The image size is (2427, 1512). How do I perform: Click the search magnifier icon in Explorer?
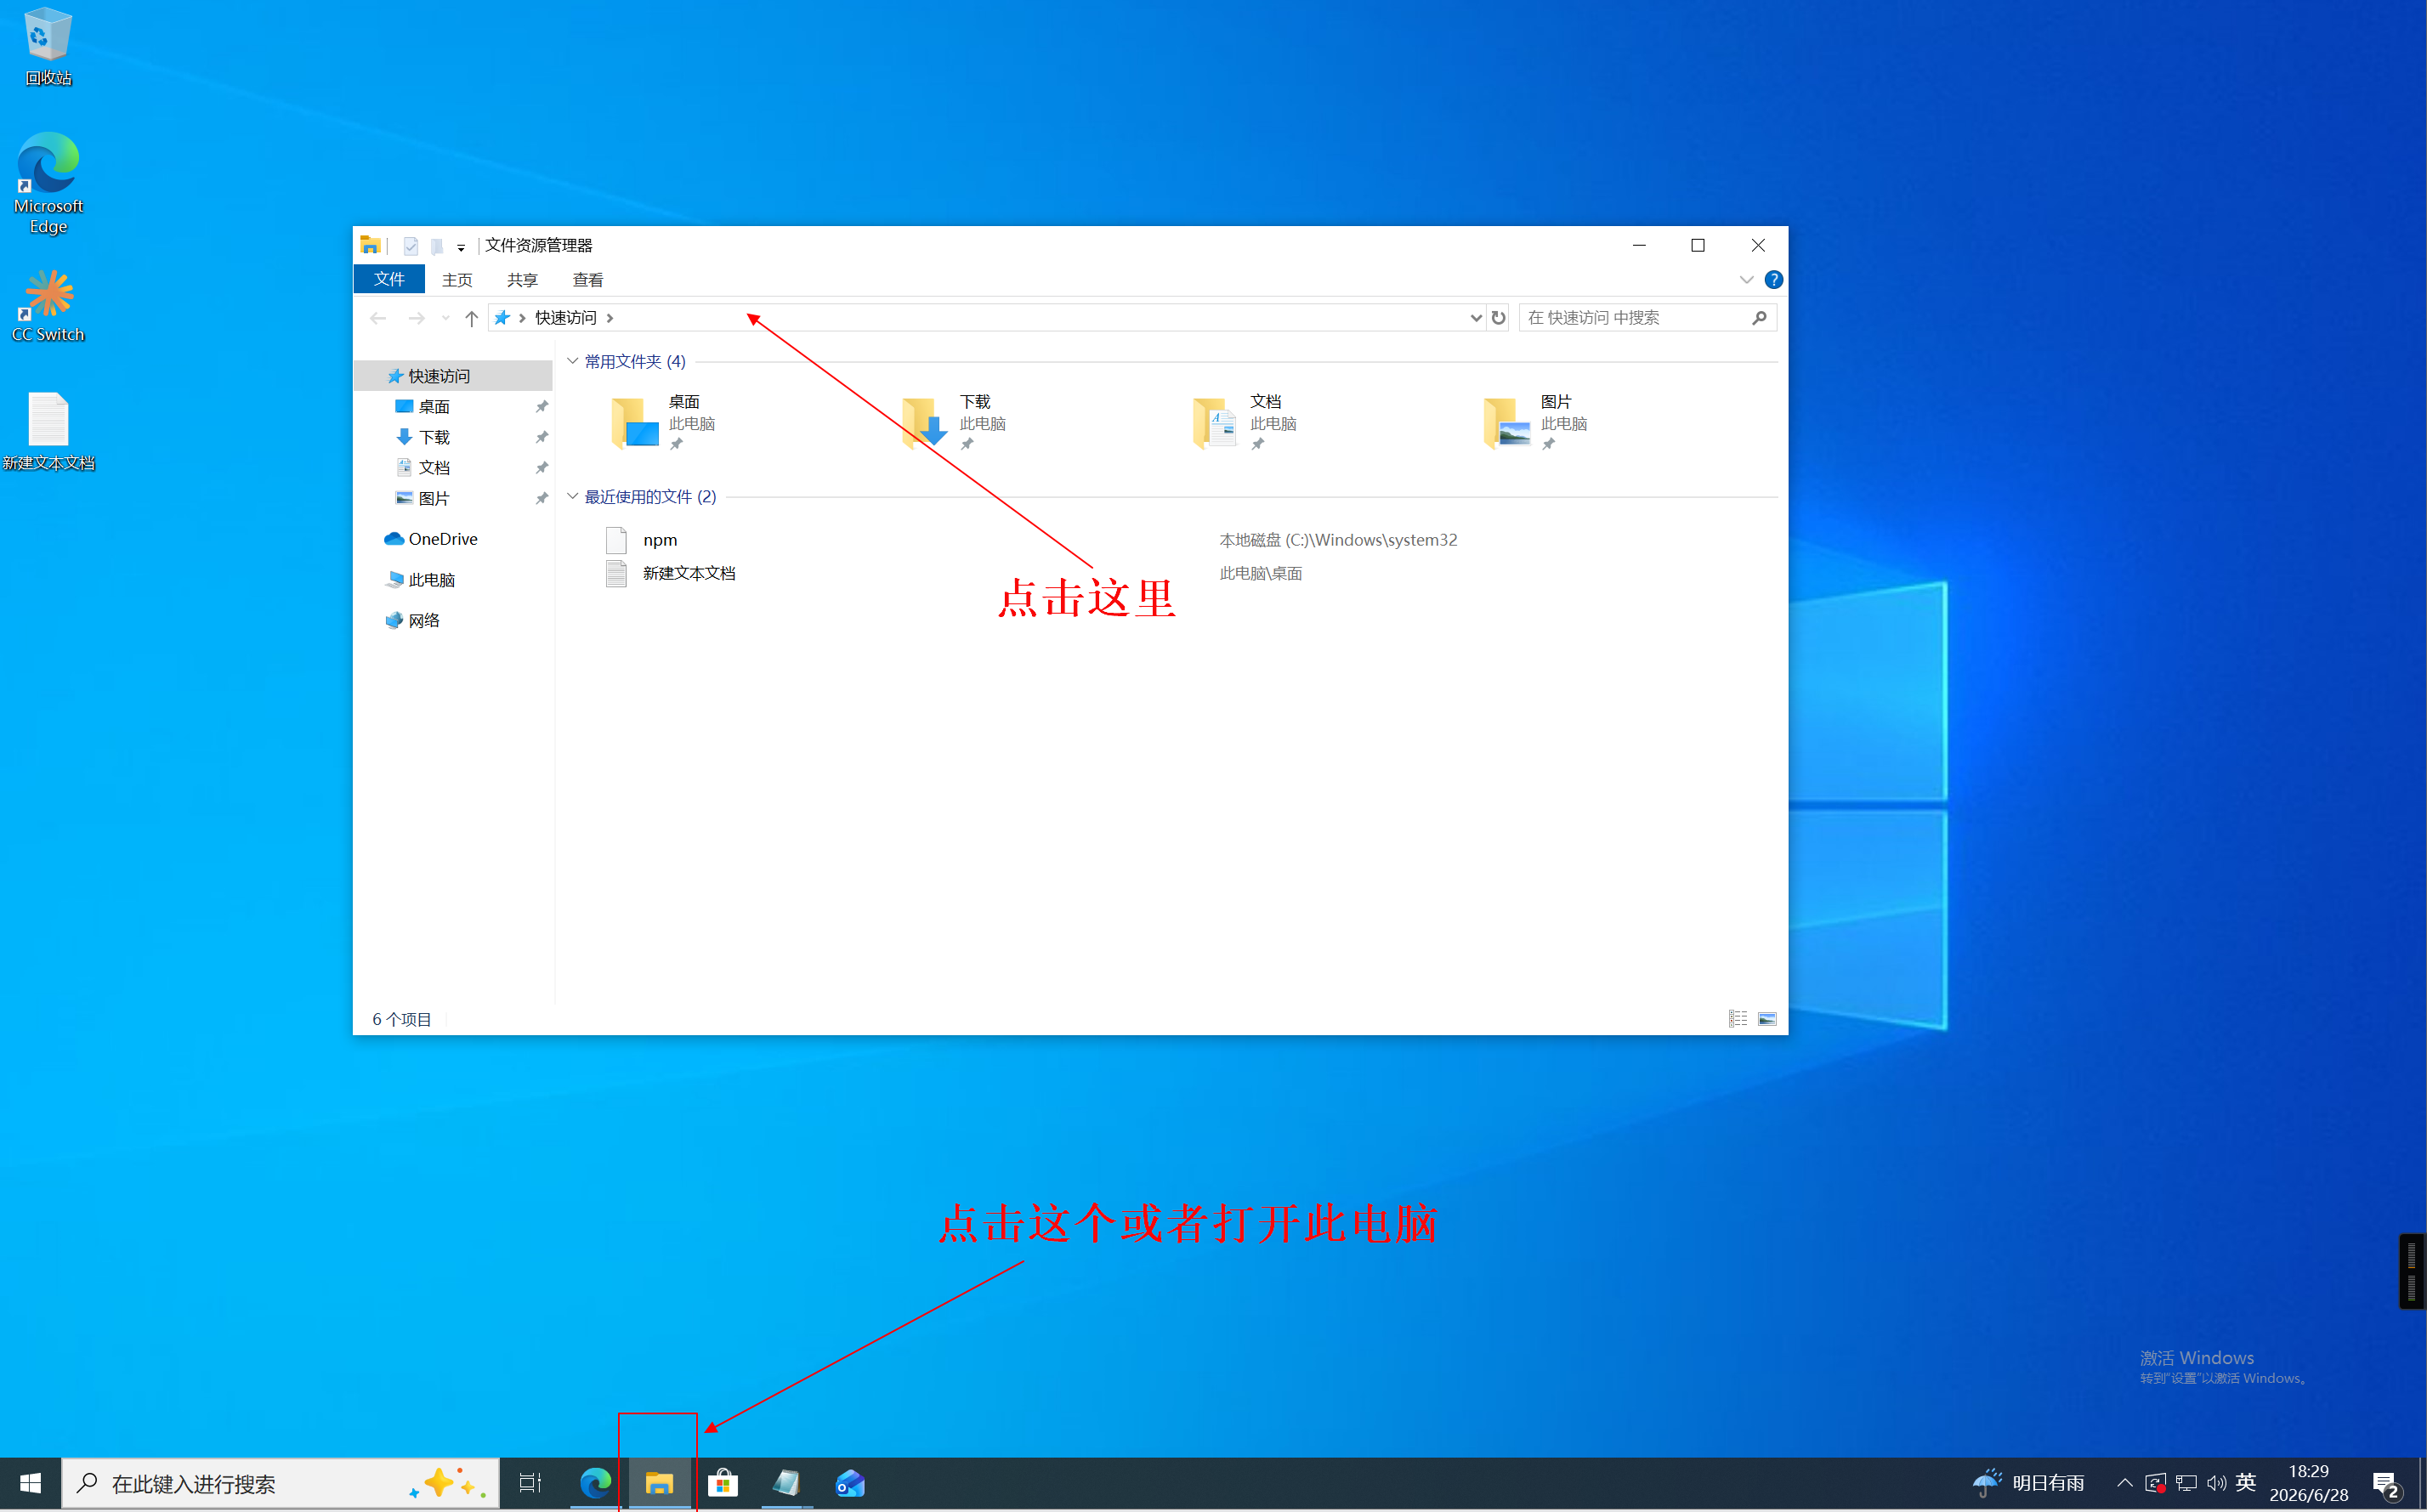1760,318
